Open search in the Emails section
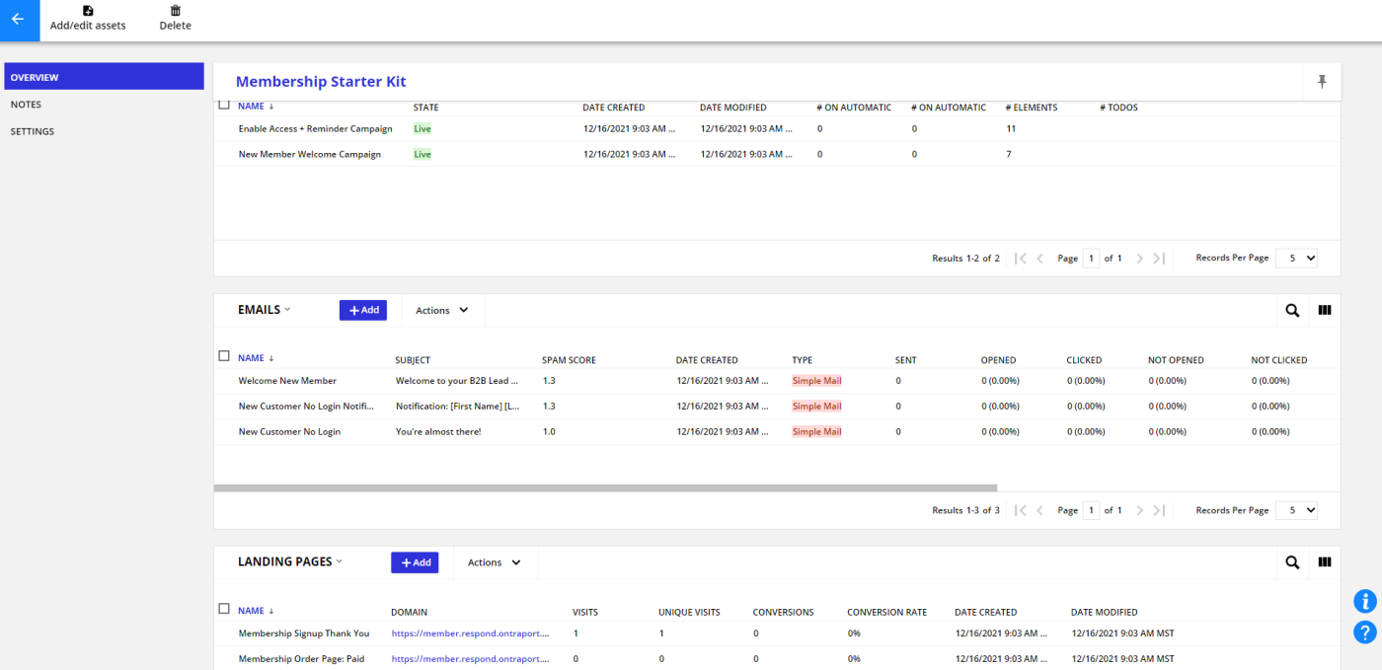The width and height of the screenshot is (1382, 670). (1292, 310)
